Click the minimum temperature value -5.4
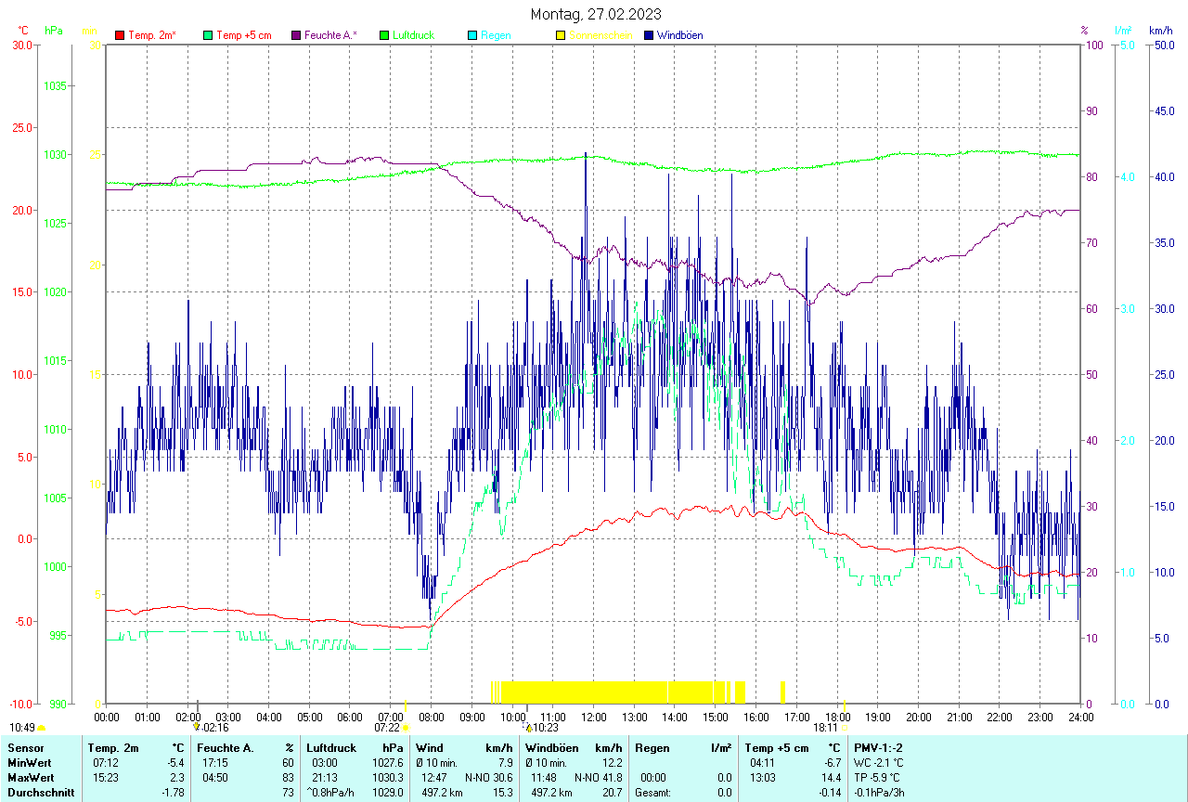Viewport: 1188px width, 802px height. [176, 762]
